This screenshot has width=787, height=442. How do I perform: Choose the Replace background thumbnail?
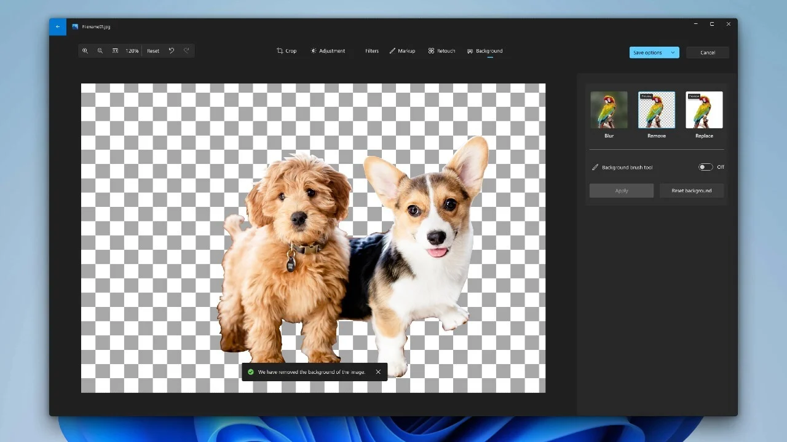[704, 110]
